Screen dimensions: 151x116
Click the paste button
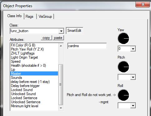click(58, 38)
